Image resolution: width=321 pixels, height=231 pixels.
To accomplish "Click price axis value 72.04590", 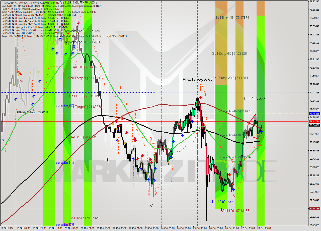I will pos(314,101).
